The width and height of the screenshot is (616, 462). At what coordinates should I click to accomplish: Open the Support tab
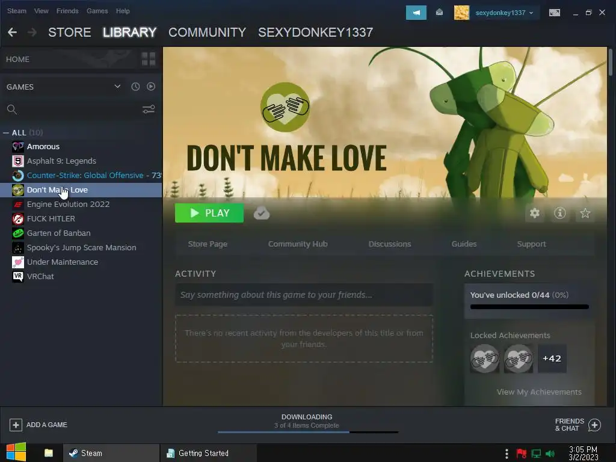point(532,244)
